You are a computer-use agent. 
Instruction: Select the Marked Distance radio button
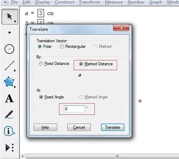(96, 64)
